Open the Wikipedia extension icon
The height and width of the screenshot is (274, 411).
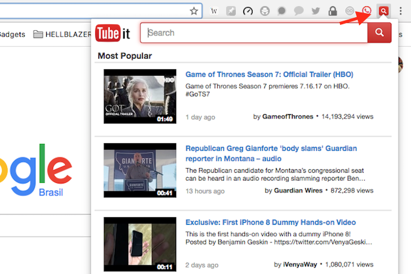(x=214, y=11)
